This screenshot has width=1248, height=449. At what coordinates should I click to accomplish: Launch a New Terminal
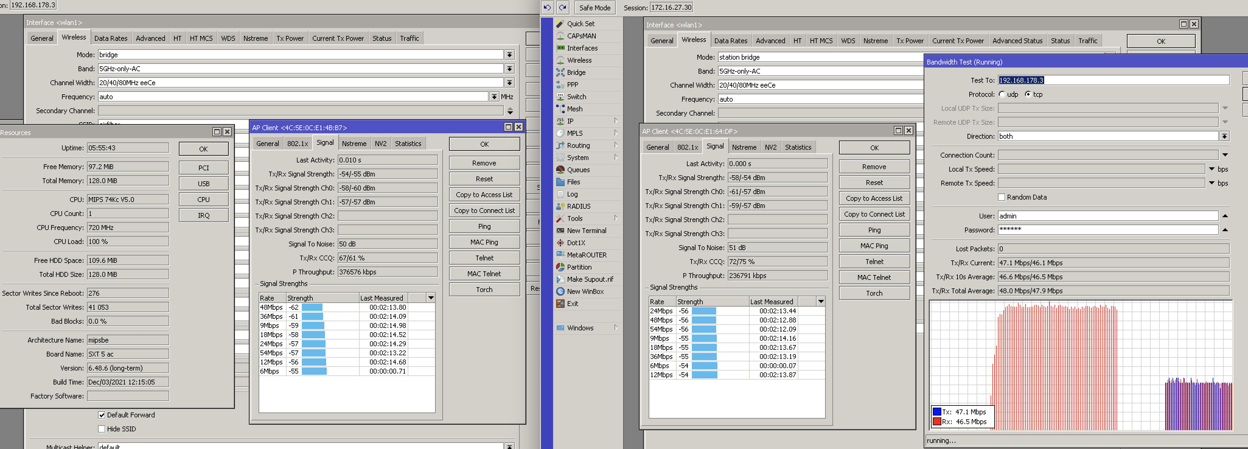586,231
